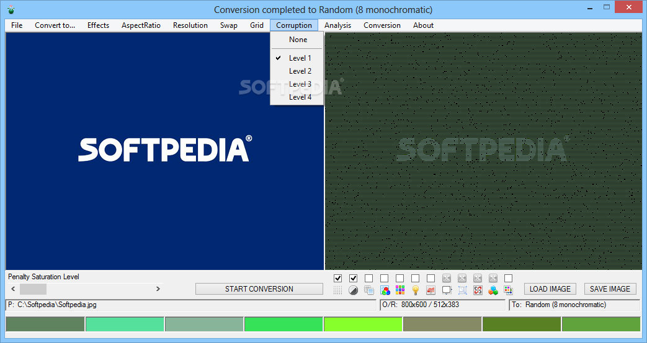The width and height of the screenshot is (647, 343).
Task: Click the black-and-white contrast circle icon
Action: pos(353,290)
